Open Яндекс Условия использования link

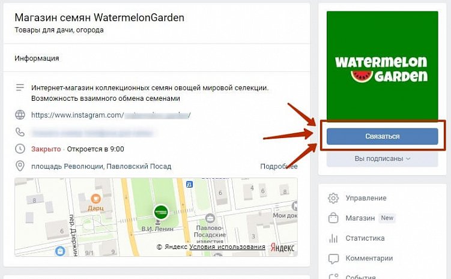pyautogui.click(x=227, y=247)
